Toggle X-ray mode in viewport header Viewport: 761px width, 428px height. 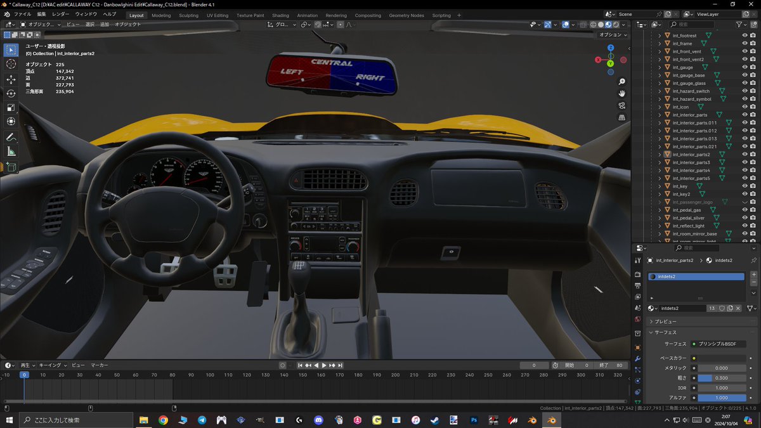point(583,24)
